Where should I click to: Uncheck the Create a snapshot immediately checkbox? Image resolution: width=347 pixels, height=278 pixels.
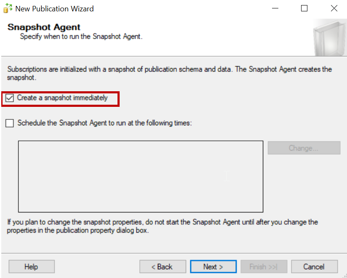coord(9,98)
